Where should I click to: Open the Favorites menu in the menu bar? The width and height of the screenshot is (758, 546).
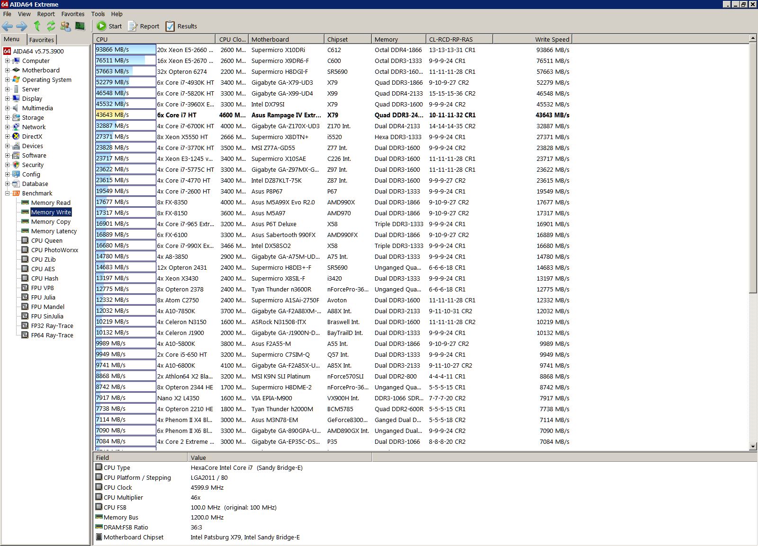[73, 14]
